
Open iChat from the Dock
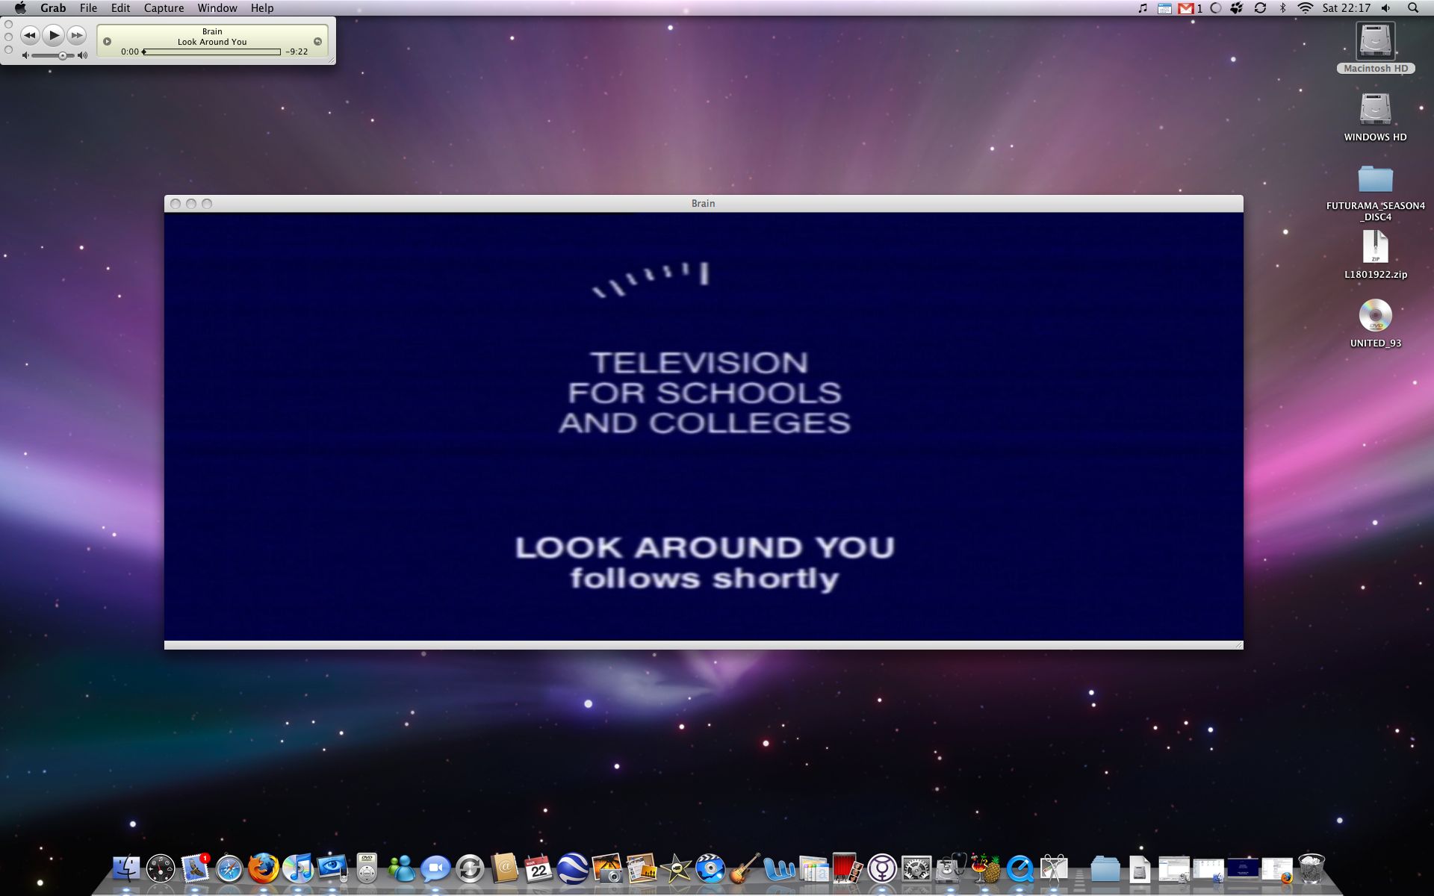tap(435, 869)
